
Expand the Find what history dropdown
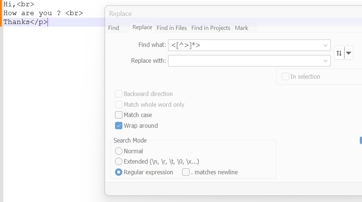click(326, 45)
